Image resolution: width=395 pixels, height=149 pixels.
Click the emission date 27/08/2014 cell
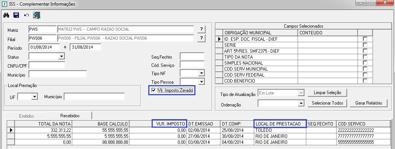204,136
